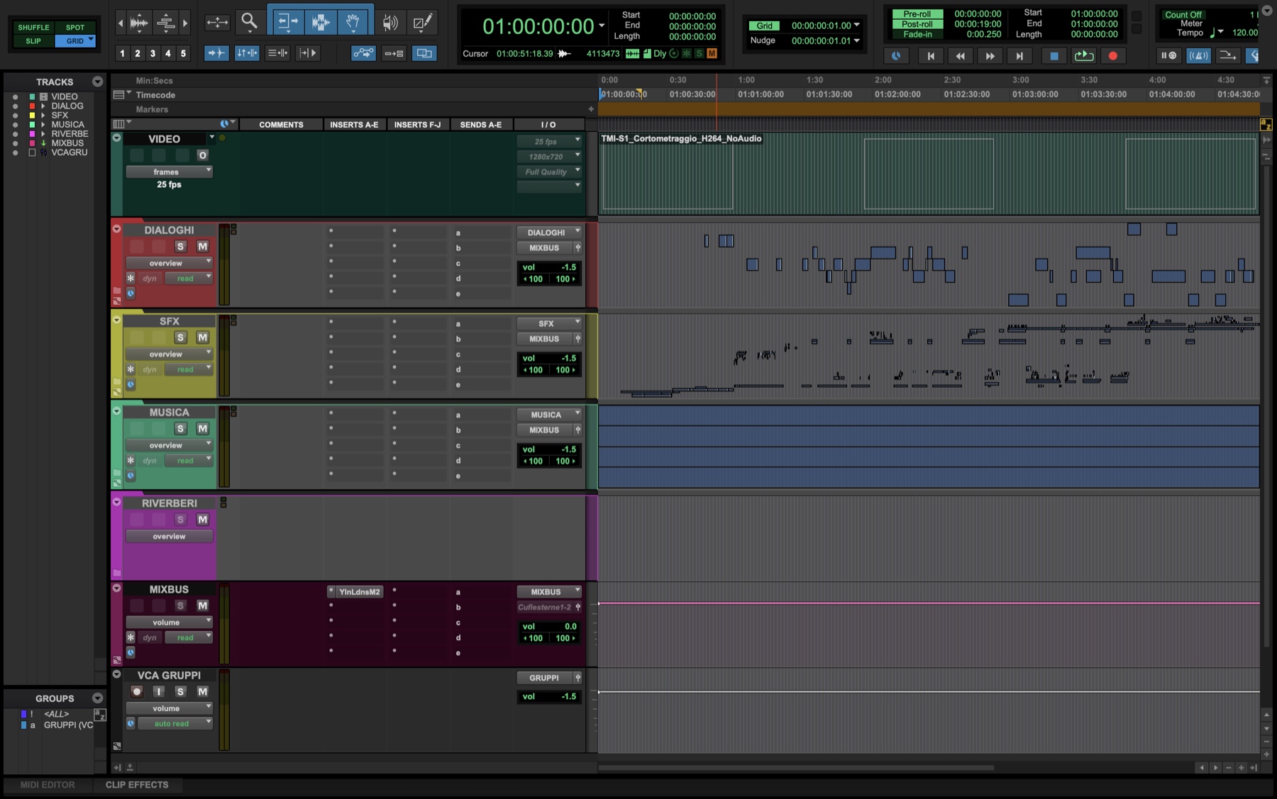Click the red Record button

(1113, 55)
